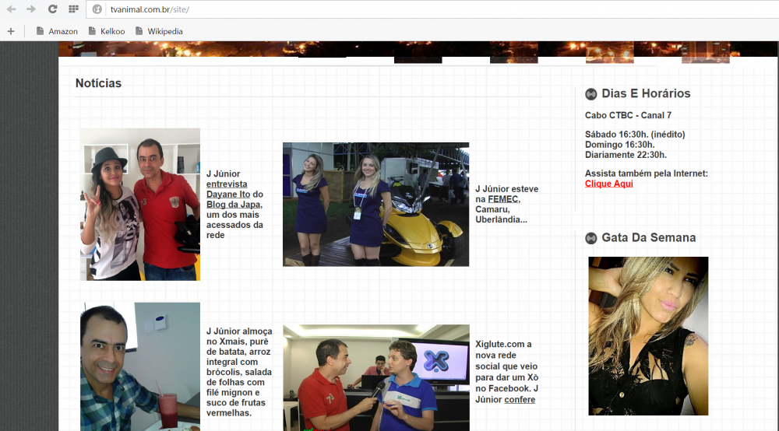Follow the FEMEC link
The width and height of the screenshot is (779, 431).
tap(503, 199)
